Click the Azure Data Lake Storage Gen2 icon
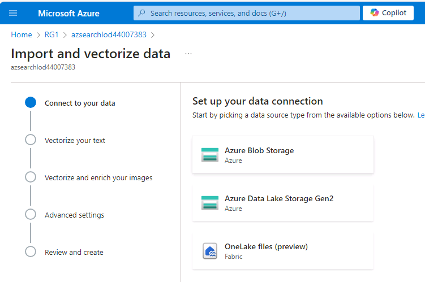 (210, 203)
